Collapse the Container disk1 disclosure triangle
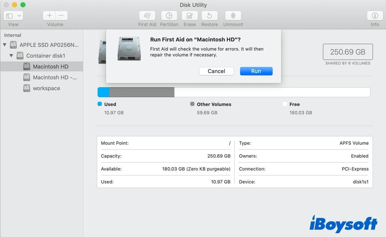The height and width of the screenshot is (237, 386). [x=11, y=56]
